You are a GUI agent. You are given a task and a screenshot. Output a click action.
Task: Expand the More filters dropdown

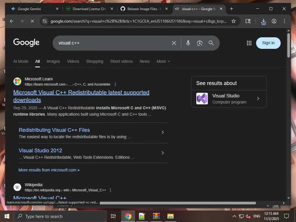click(x=163, y=61)
